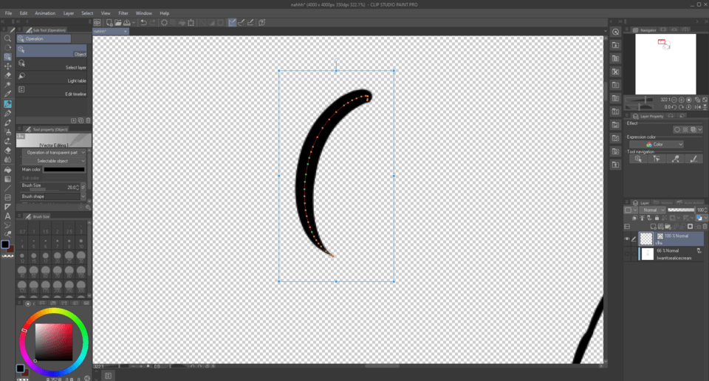
Task: Open the Animation menu
Action: (45, 13)
